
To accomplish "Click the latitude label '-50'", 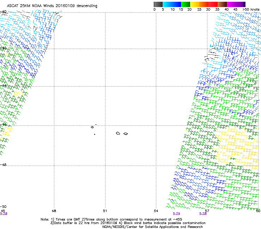I will [3, 206].
